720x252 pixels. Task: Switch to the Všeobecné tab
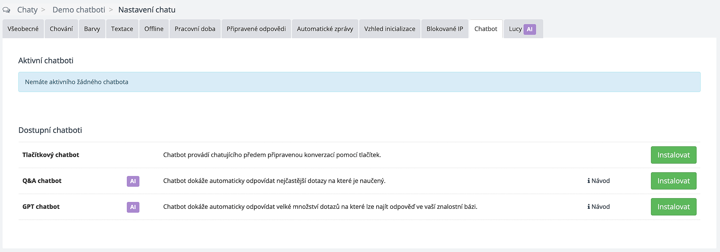pos(23,29)
